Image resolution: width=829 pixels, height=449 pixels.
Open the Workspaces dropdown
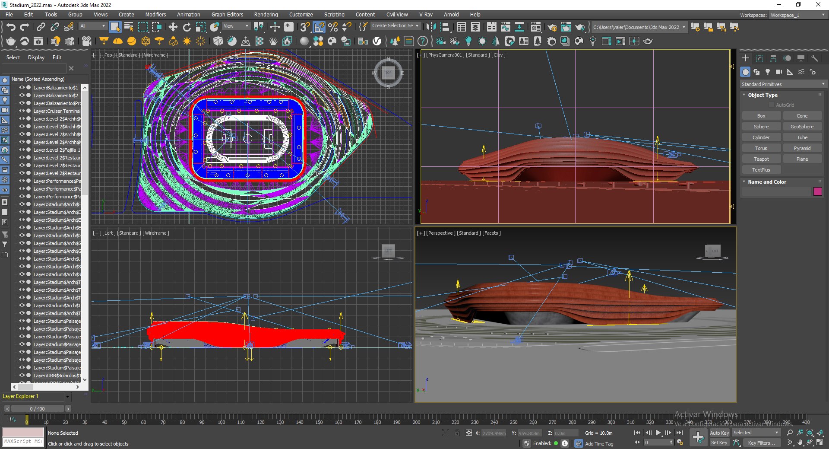coord(797,15)
